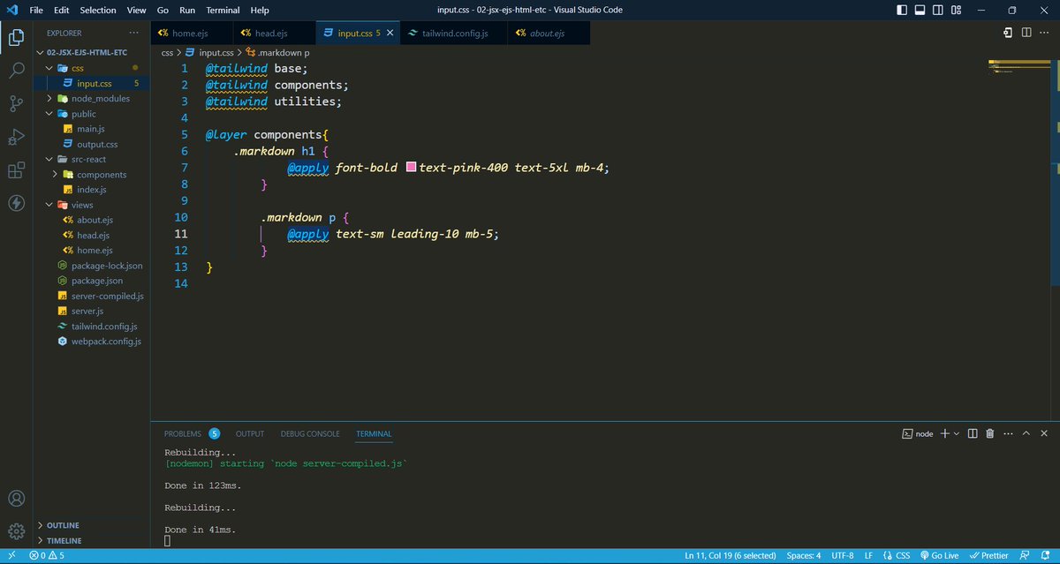The image size is (1060, 564).
Task: Open the Extensions view
Action: click(16, 170)
